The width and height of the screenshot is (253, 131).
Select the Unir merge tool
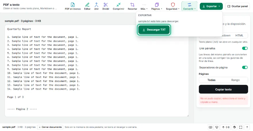pyautogui.click(x=96, y=6)
